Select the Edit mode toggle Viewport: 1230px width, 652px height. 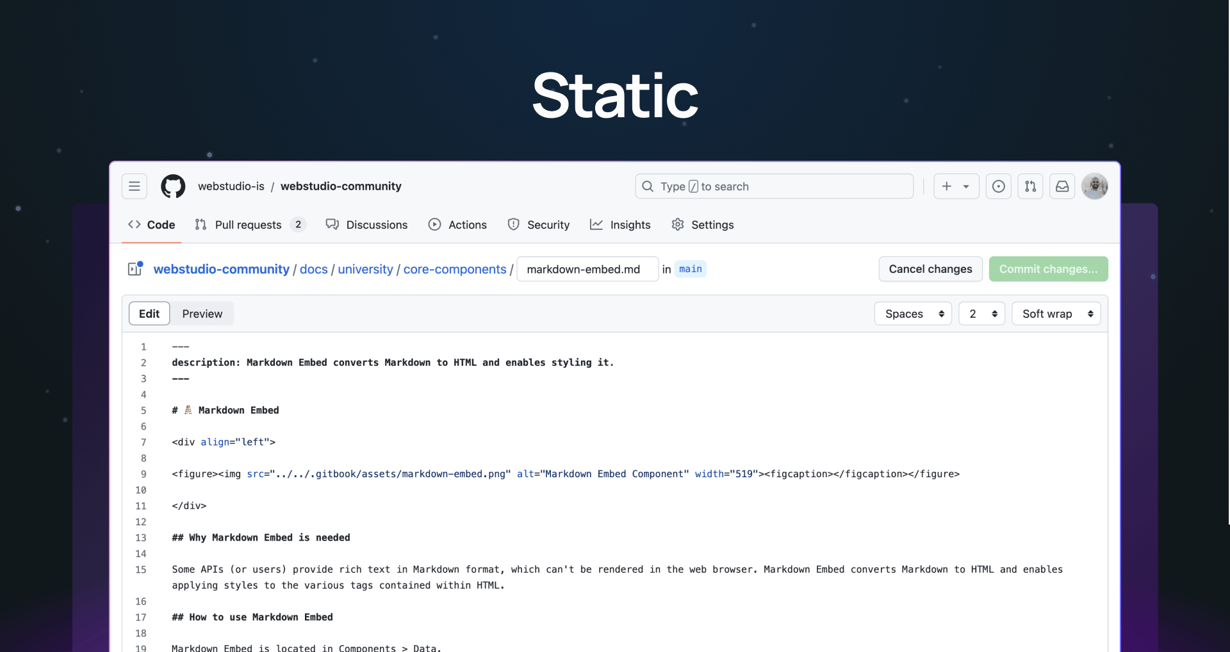[149, 314]
